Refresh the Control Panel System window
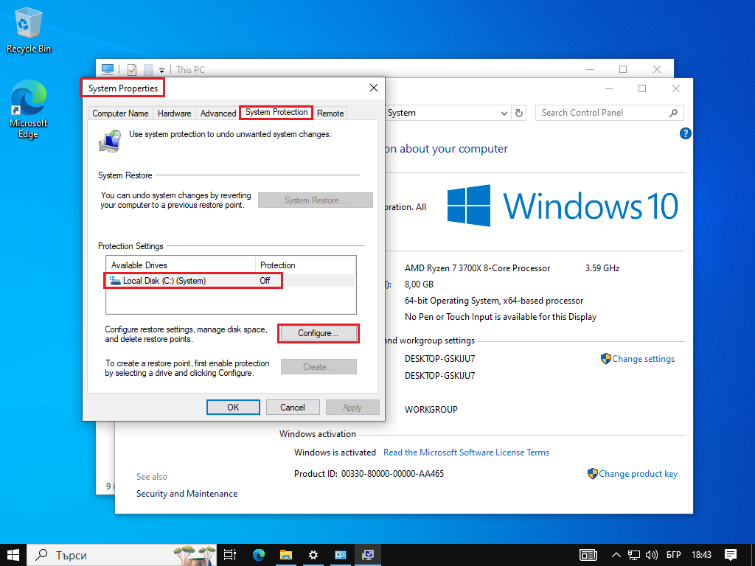This screenshot has width=755, height=566. [x=518, y=113]
